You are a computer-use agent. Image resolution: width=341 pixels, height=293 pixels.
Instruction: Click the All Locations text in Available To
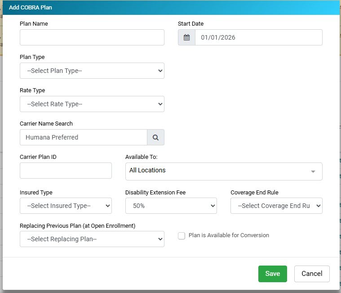click(147, 171)
